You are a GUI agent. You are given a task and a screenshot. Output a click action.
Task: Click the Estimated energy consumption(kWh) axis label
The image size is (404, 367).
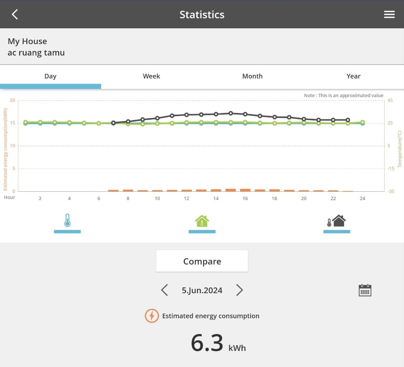click(x=5, y=149)
